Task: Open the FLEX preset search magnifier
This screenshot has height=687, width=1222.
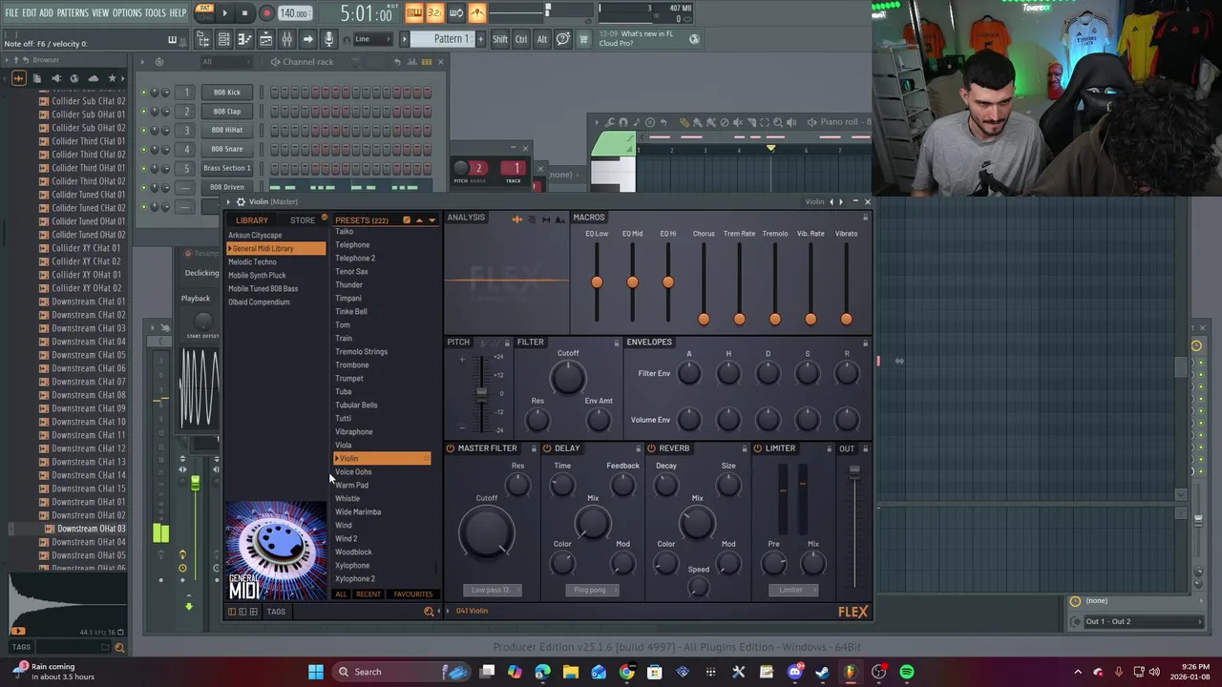Action: 429,611
